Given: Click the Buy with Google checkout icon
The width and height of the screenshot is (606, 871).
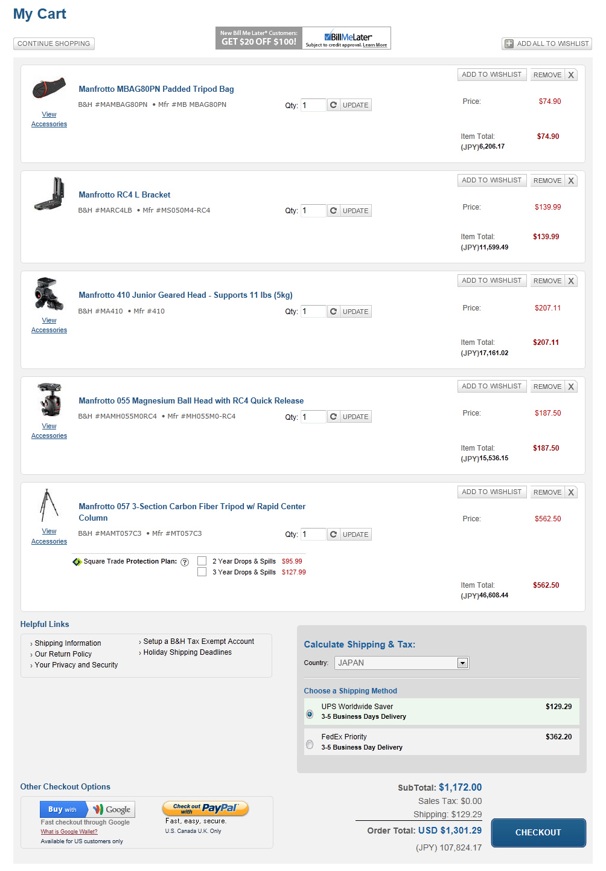Looking at the screenshot, I should tap(88, 809).
